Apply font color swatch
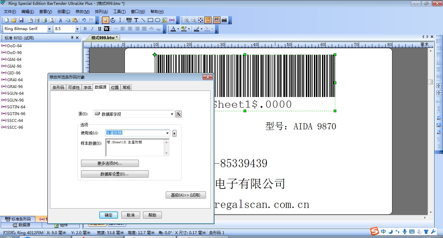Viewport: 443px width, 238px height. click(173, 29)
